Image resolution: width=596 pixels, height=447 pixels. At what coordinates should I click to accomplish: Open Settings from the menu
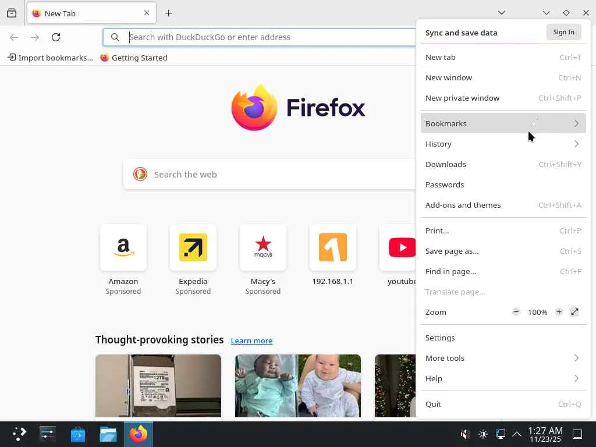coord(503,338)
